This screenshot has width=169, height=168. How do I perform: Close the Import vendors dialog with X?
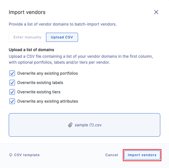(x=156, y=12)
